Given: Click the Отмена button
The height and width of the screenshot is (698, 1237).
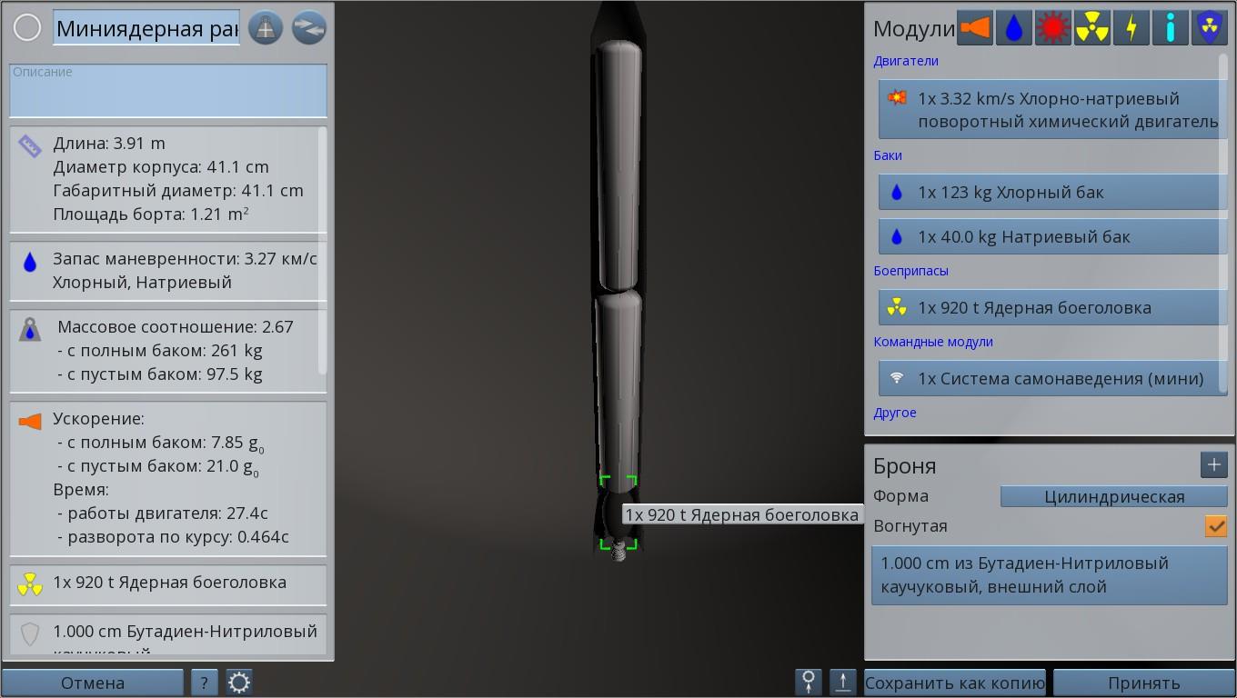Looking at the screenshot, I should tap(92, 683).
